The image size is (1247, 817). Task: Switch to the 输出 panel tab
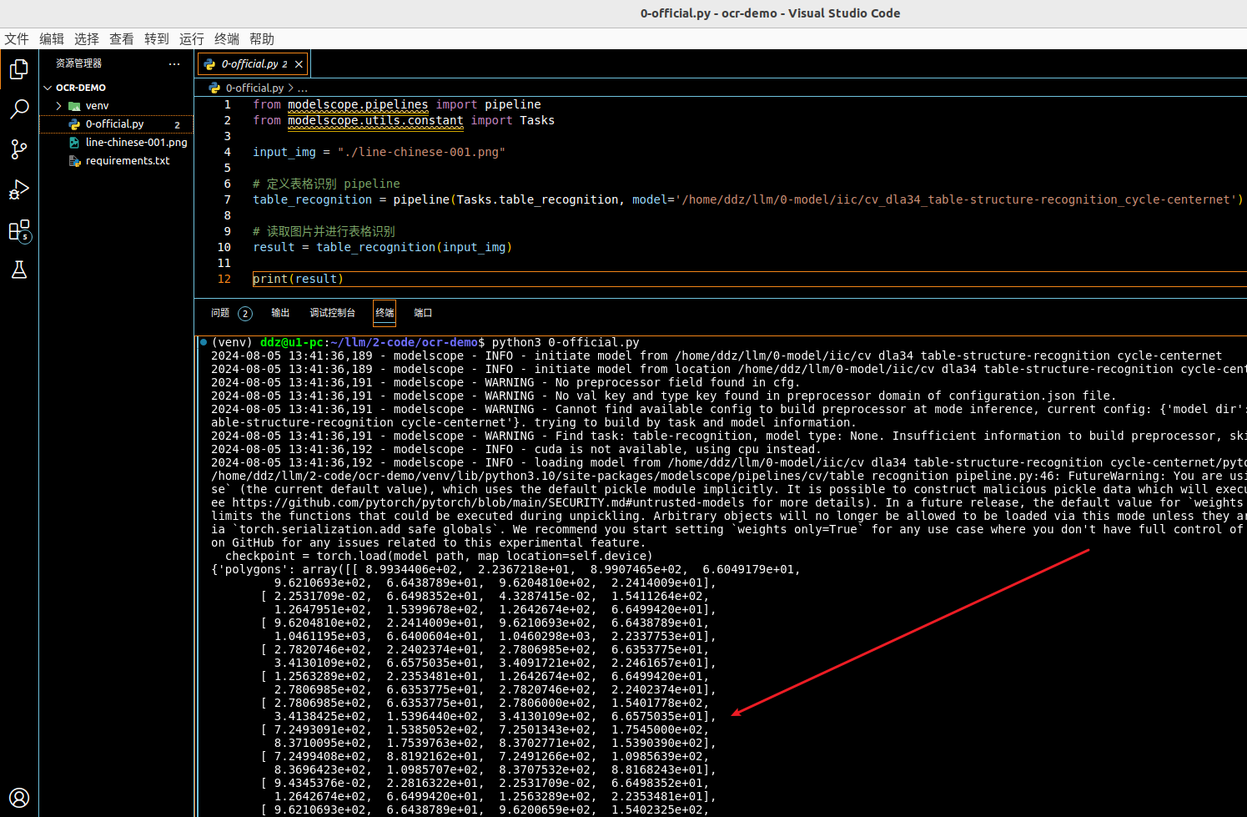(280, 313)
